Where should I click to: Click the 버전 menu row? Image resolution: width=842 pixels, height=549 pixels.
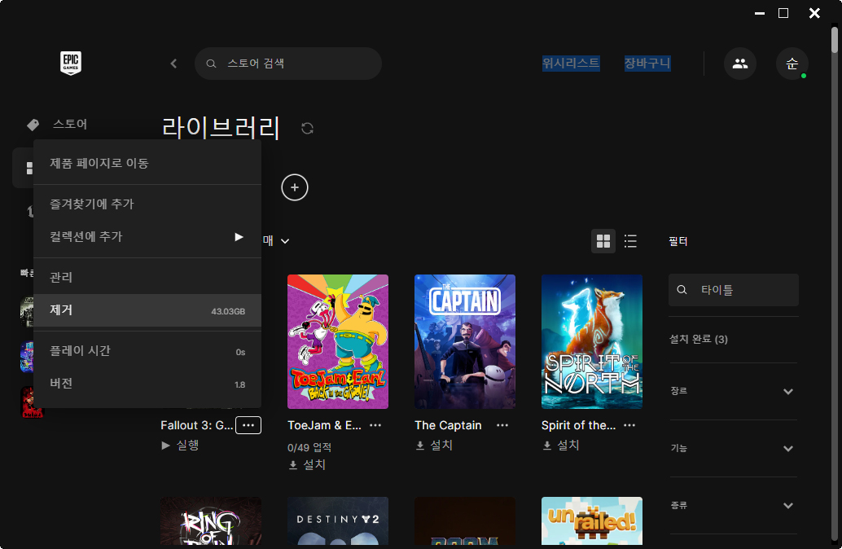pyautogui.click(x=147, y=384)
